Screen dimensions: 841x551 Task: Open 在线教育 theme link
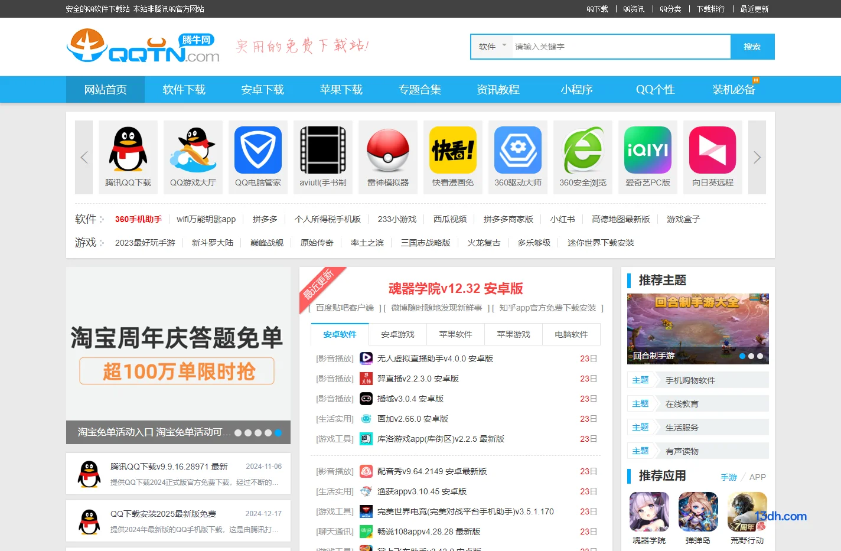682,404
